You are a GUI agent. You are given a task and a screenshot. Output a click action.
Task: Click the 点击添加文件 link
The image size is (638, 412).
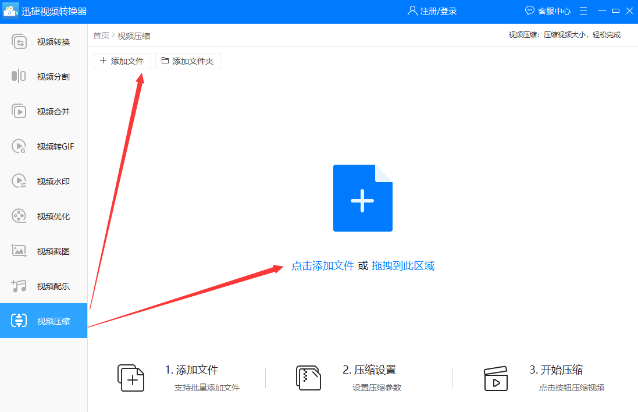click(323, 266)
